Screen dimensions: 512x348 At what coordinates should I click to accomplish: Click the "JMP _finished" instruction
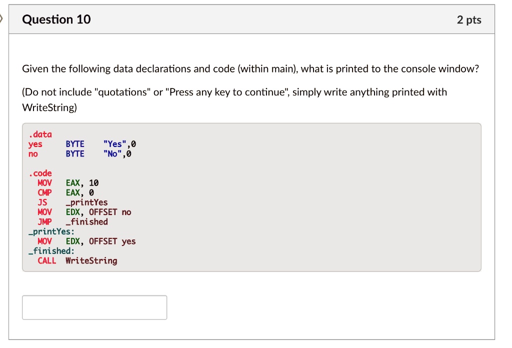[72, 221]
